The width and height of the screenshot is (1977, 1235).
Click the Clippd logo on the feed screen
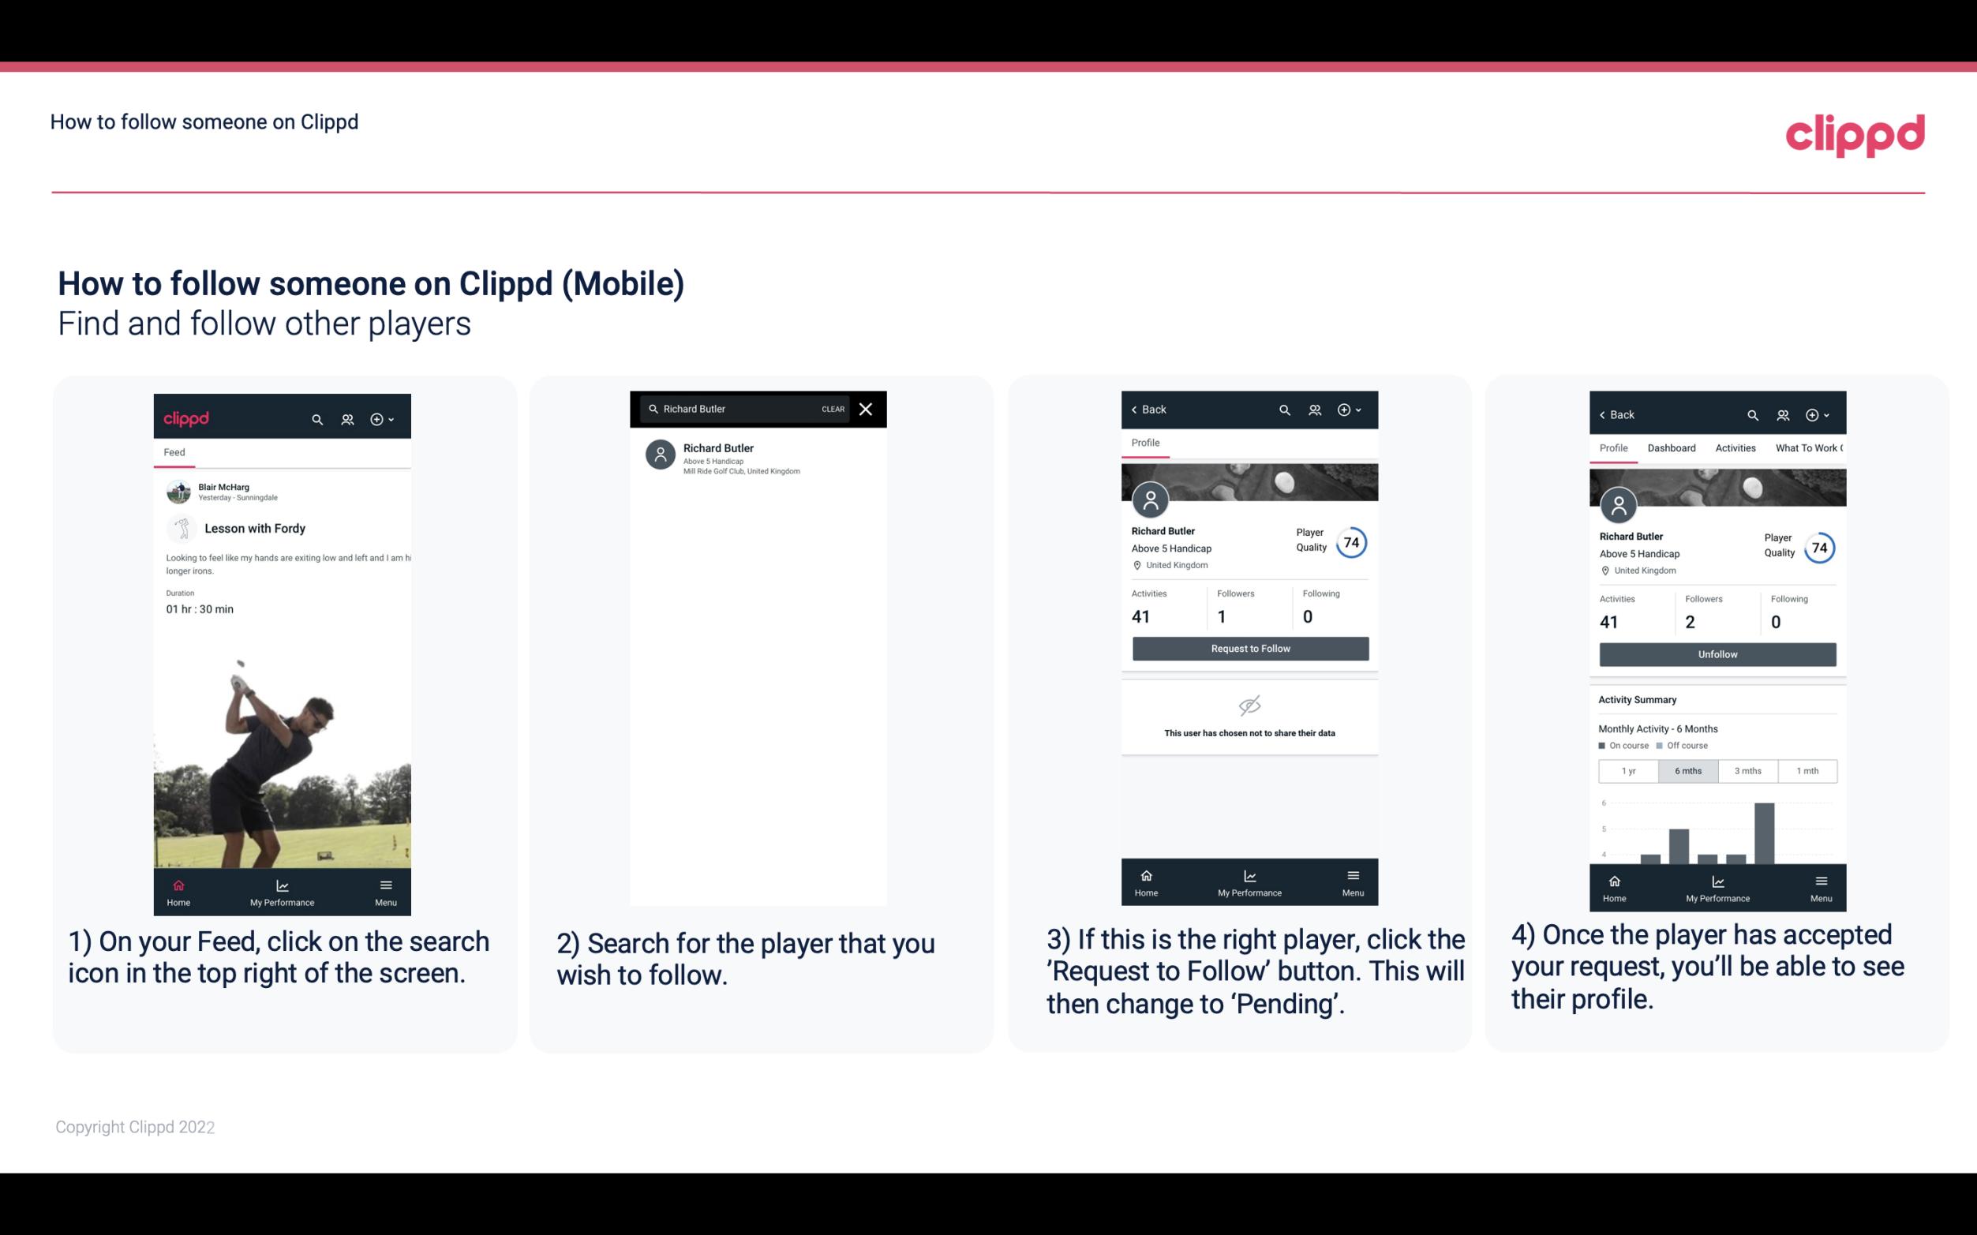pos(186,417)
